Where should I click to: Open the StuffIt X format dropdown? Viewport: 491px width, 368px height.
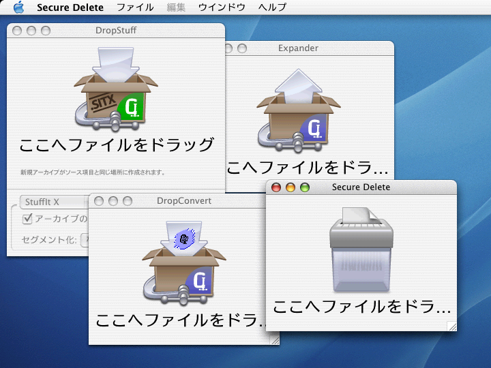(x=54, y=202)
